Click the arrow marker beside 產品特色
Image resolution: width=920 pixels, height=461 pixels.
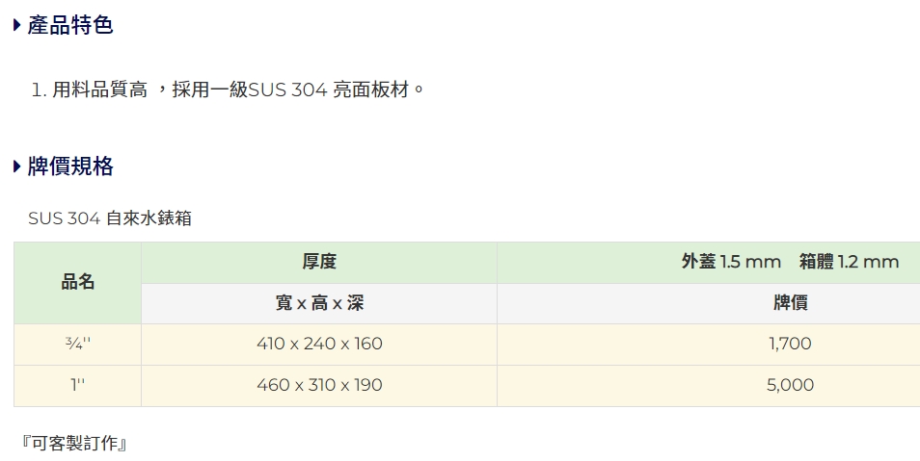[x=17, y=26]
